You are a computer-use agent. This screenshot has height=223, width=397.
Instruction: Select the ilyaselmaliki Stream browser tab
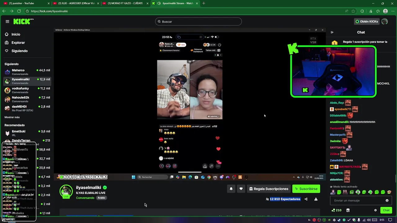pyautogui.click(x=175, y=3)
